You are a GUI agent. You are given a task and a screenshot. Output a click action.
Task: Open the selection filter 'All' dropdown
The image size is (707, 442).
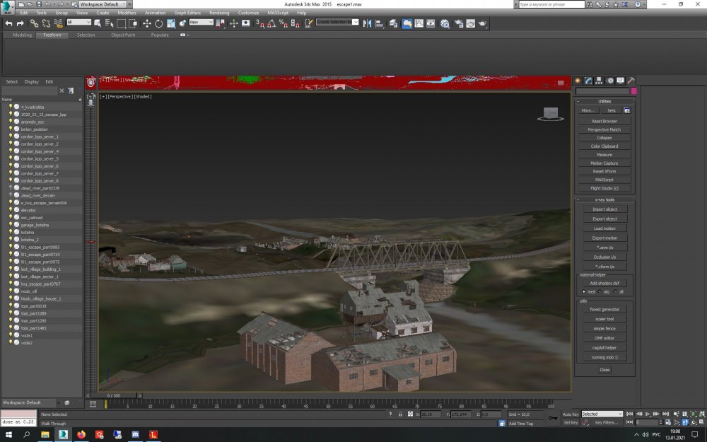click(78, 23)
